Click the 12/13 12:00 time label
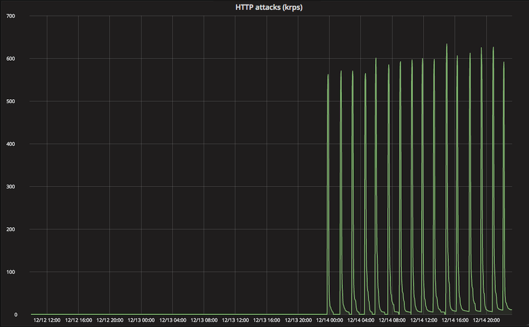The height and width of the screenshot is (327, 529). [x=235, y=320]
